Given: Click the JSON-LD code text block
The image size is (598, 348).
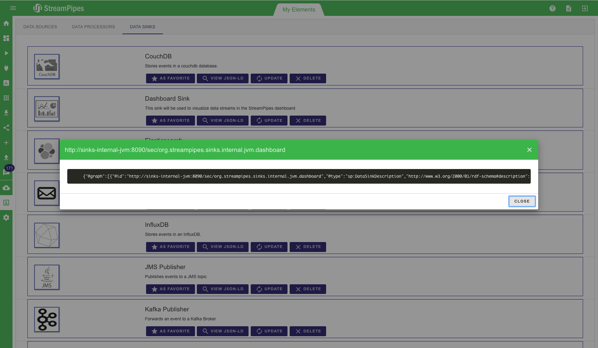Looking at the screenshot, I should pyautogui.click(x=299, y=176).
